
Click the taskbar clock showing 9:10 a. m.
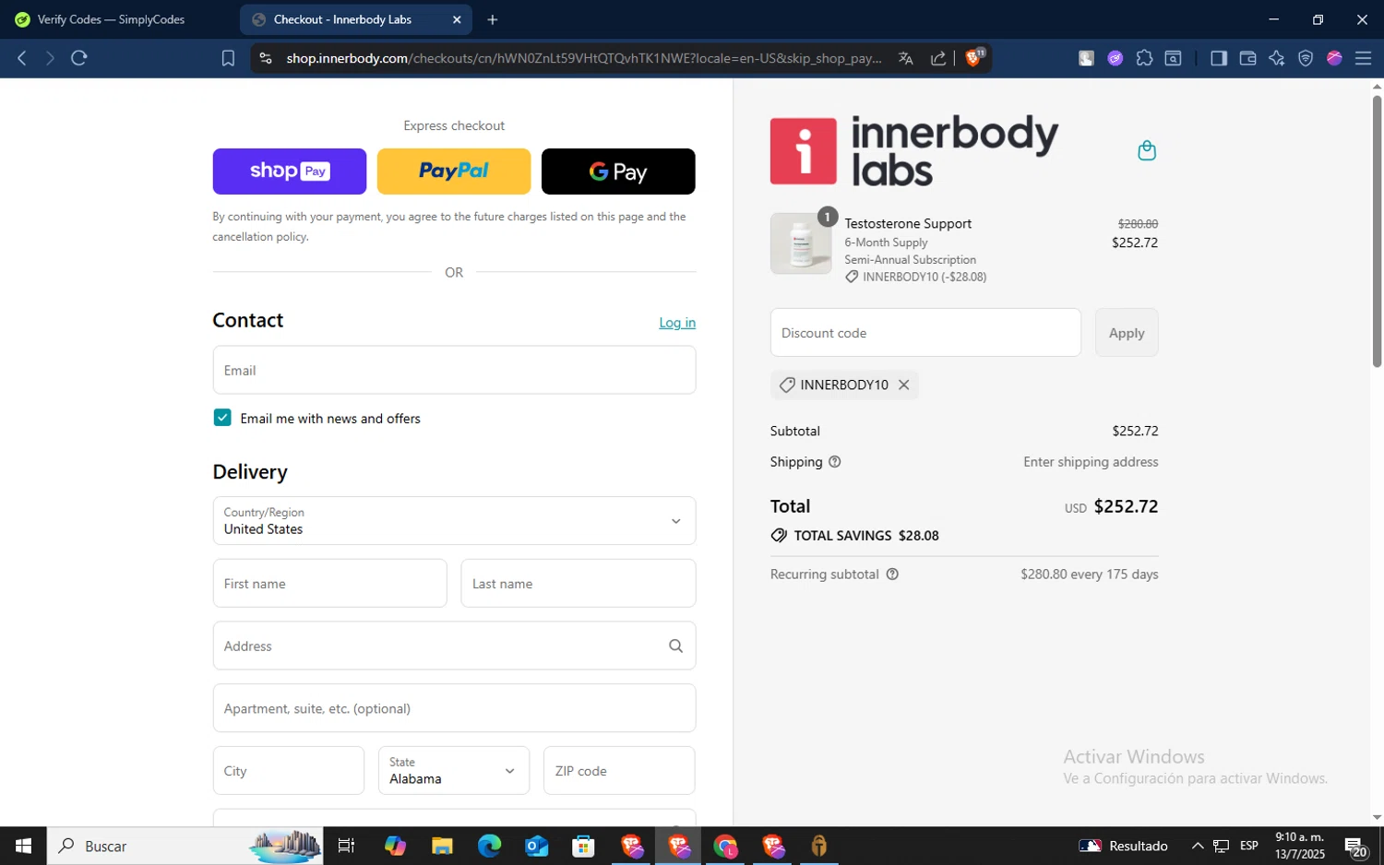pyautogui.click(x=1300, y=846)
